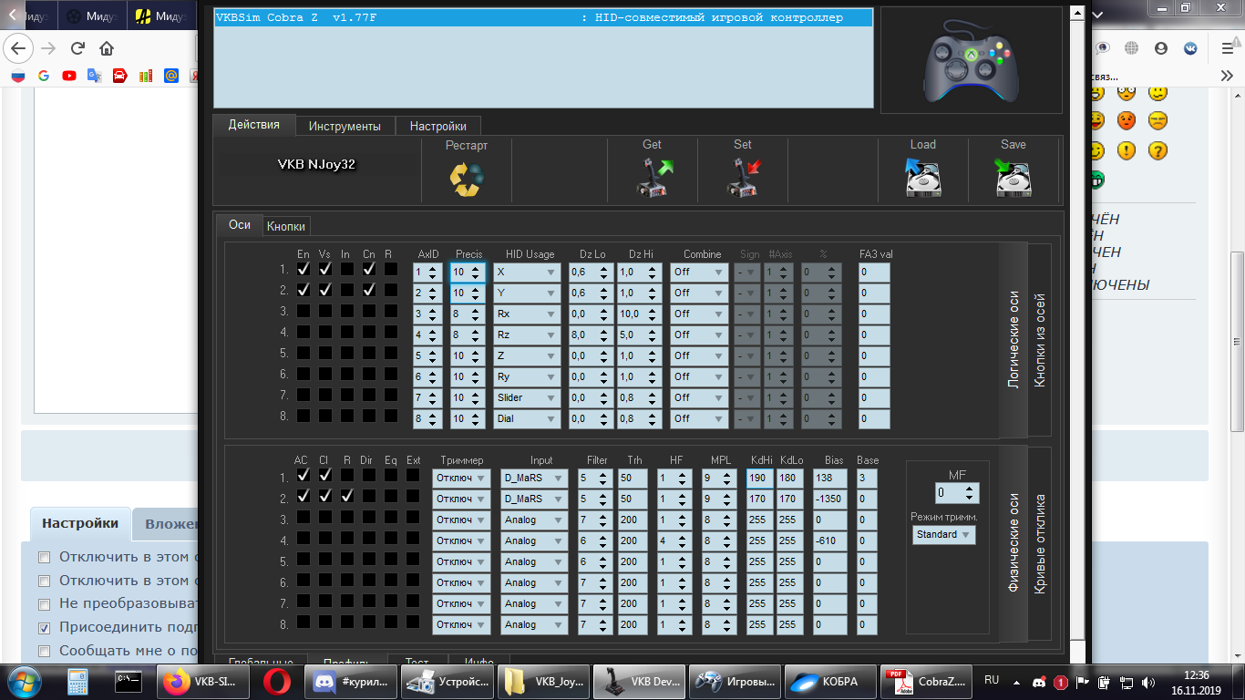Toggle En checkbox for logical axis 1

[304, 270]
